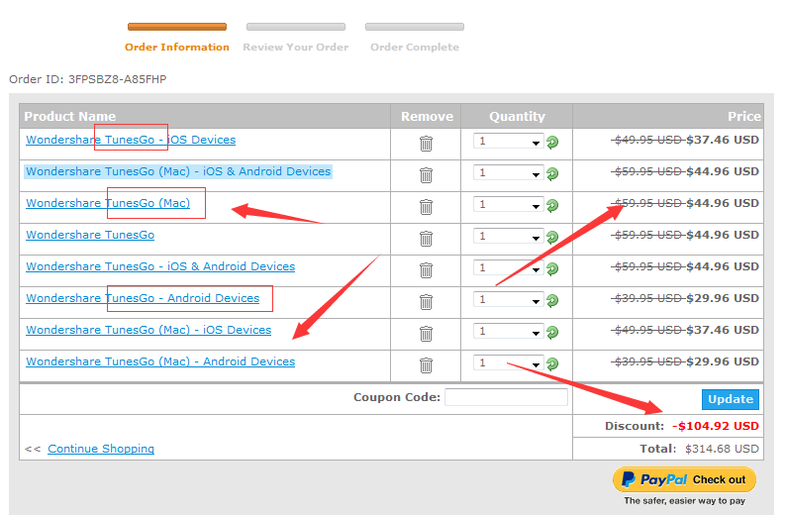Refresh quantity for TunesGo - iOS Devices row
The image size is (785, 515).
(552, 143)
